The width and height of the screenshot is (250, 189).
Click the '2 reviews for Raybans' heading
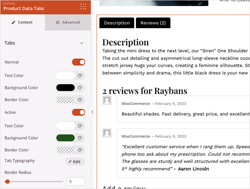(145, 91)
